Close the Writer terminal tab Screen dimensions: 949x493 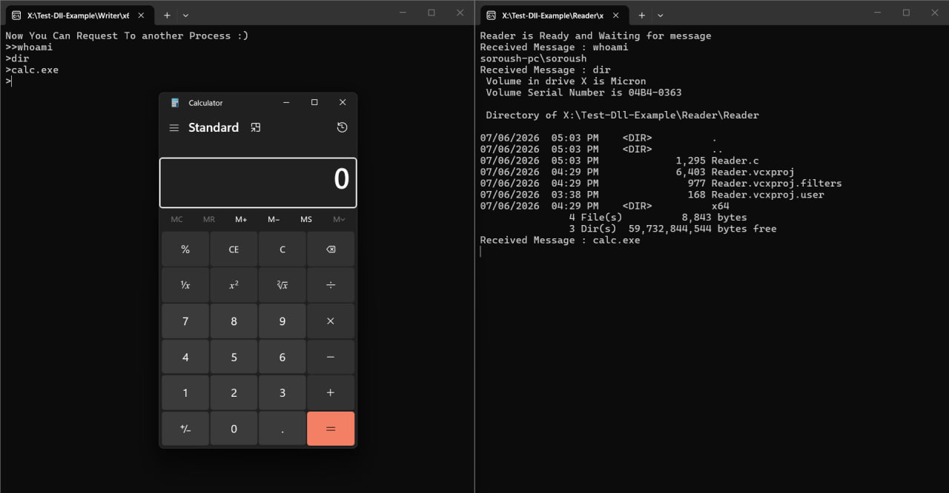pyautogui.click(x=142, y=15)
